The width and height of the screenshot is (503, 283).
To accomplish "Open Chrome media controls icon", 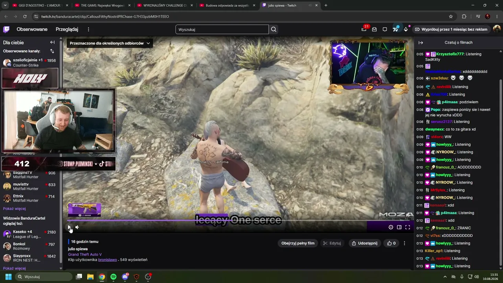I will click(x=478, y=17).
